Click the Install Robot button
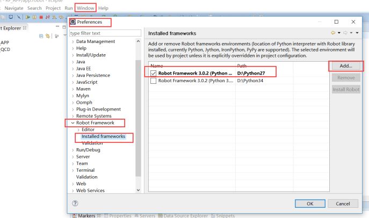The height and width of the screenshot is (218, 369). pos(346,89)
